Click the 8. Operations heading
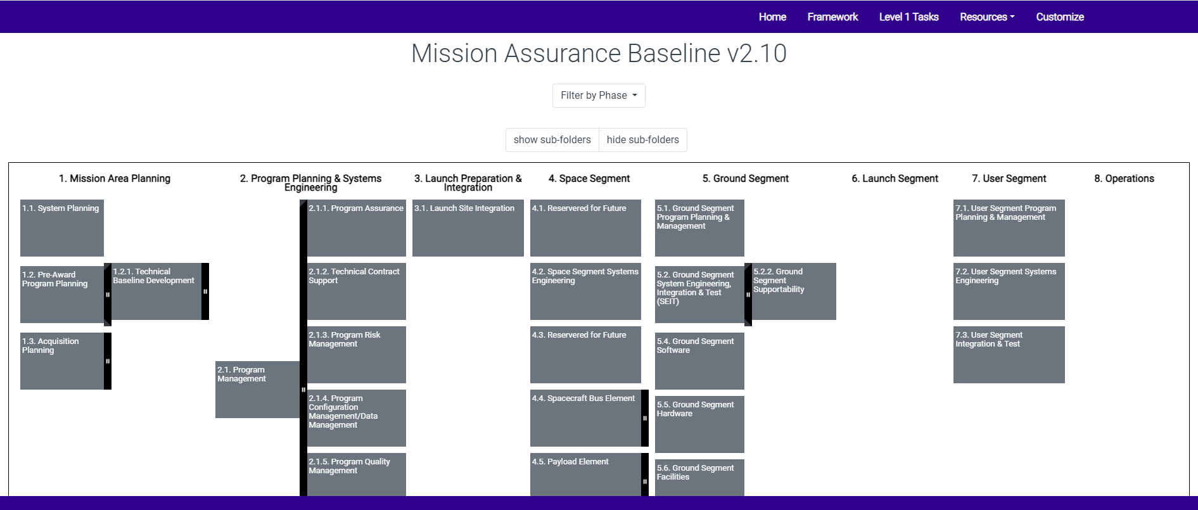The image size is (1198, 510). pos(1125,179)
